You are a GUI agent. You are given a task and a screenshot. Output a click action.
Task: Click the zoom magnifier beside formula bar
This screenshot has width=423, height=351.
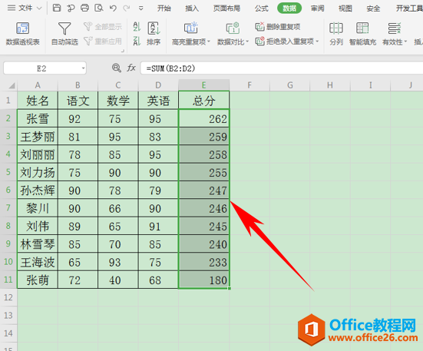click(x=117, y=68)
